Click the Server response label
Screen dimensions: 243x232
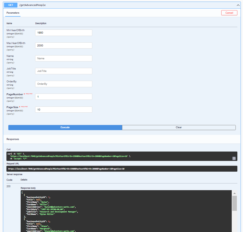click(x=14, y=174)
